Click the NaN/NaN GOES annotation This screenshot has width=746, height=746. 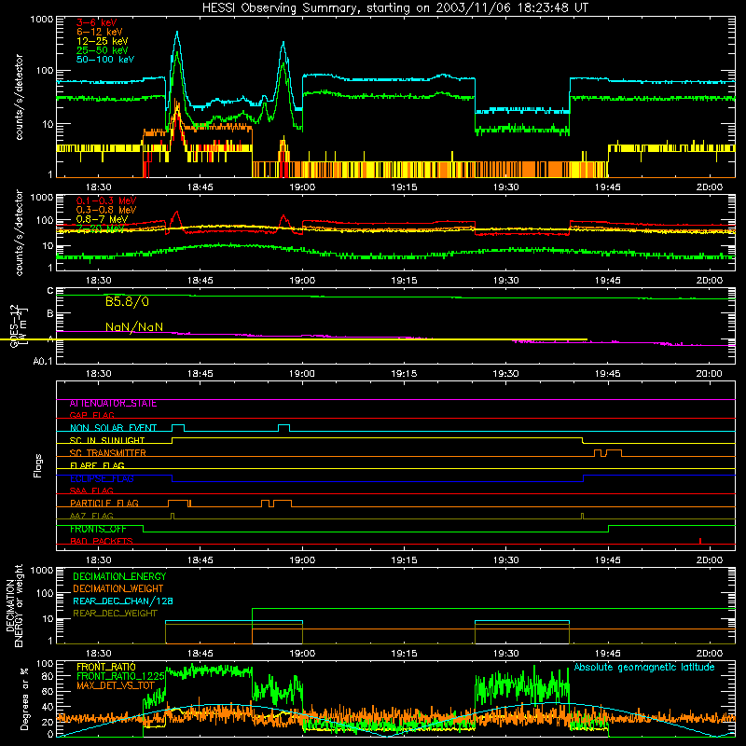[134, 327]
